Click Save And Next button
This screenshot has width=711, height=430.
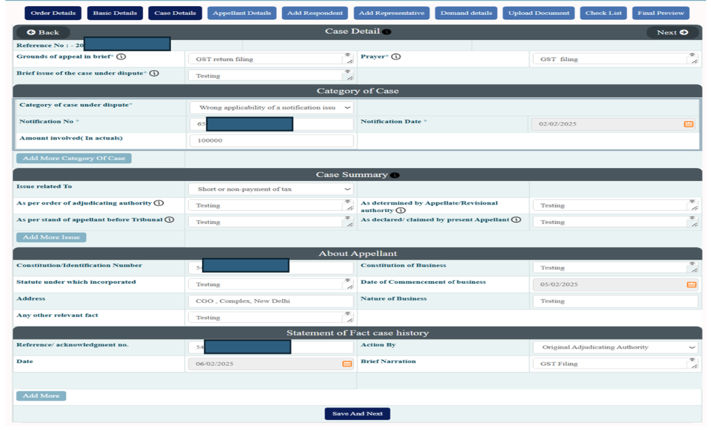pyautogui.click(x=357, y=414)
